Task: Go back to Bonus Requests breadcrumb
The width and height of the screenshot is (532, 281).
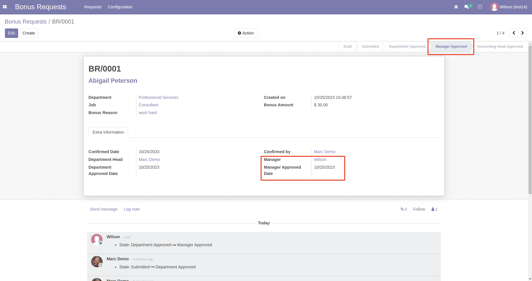Action: pyautogui.click(x=26, y=22)
